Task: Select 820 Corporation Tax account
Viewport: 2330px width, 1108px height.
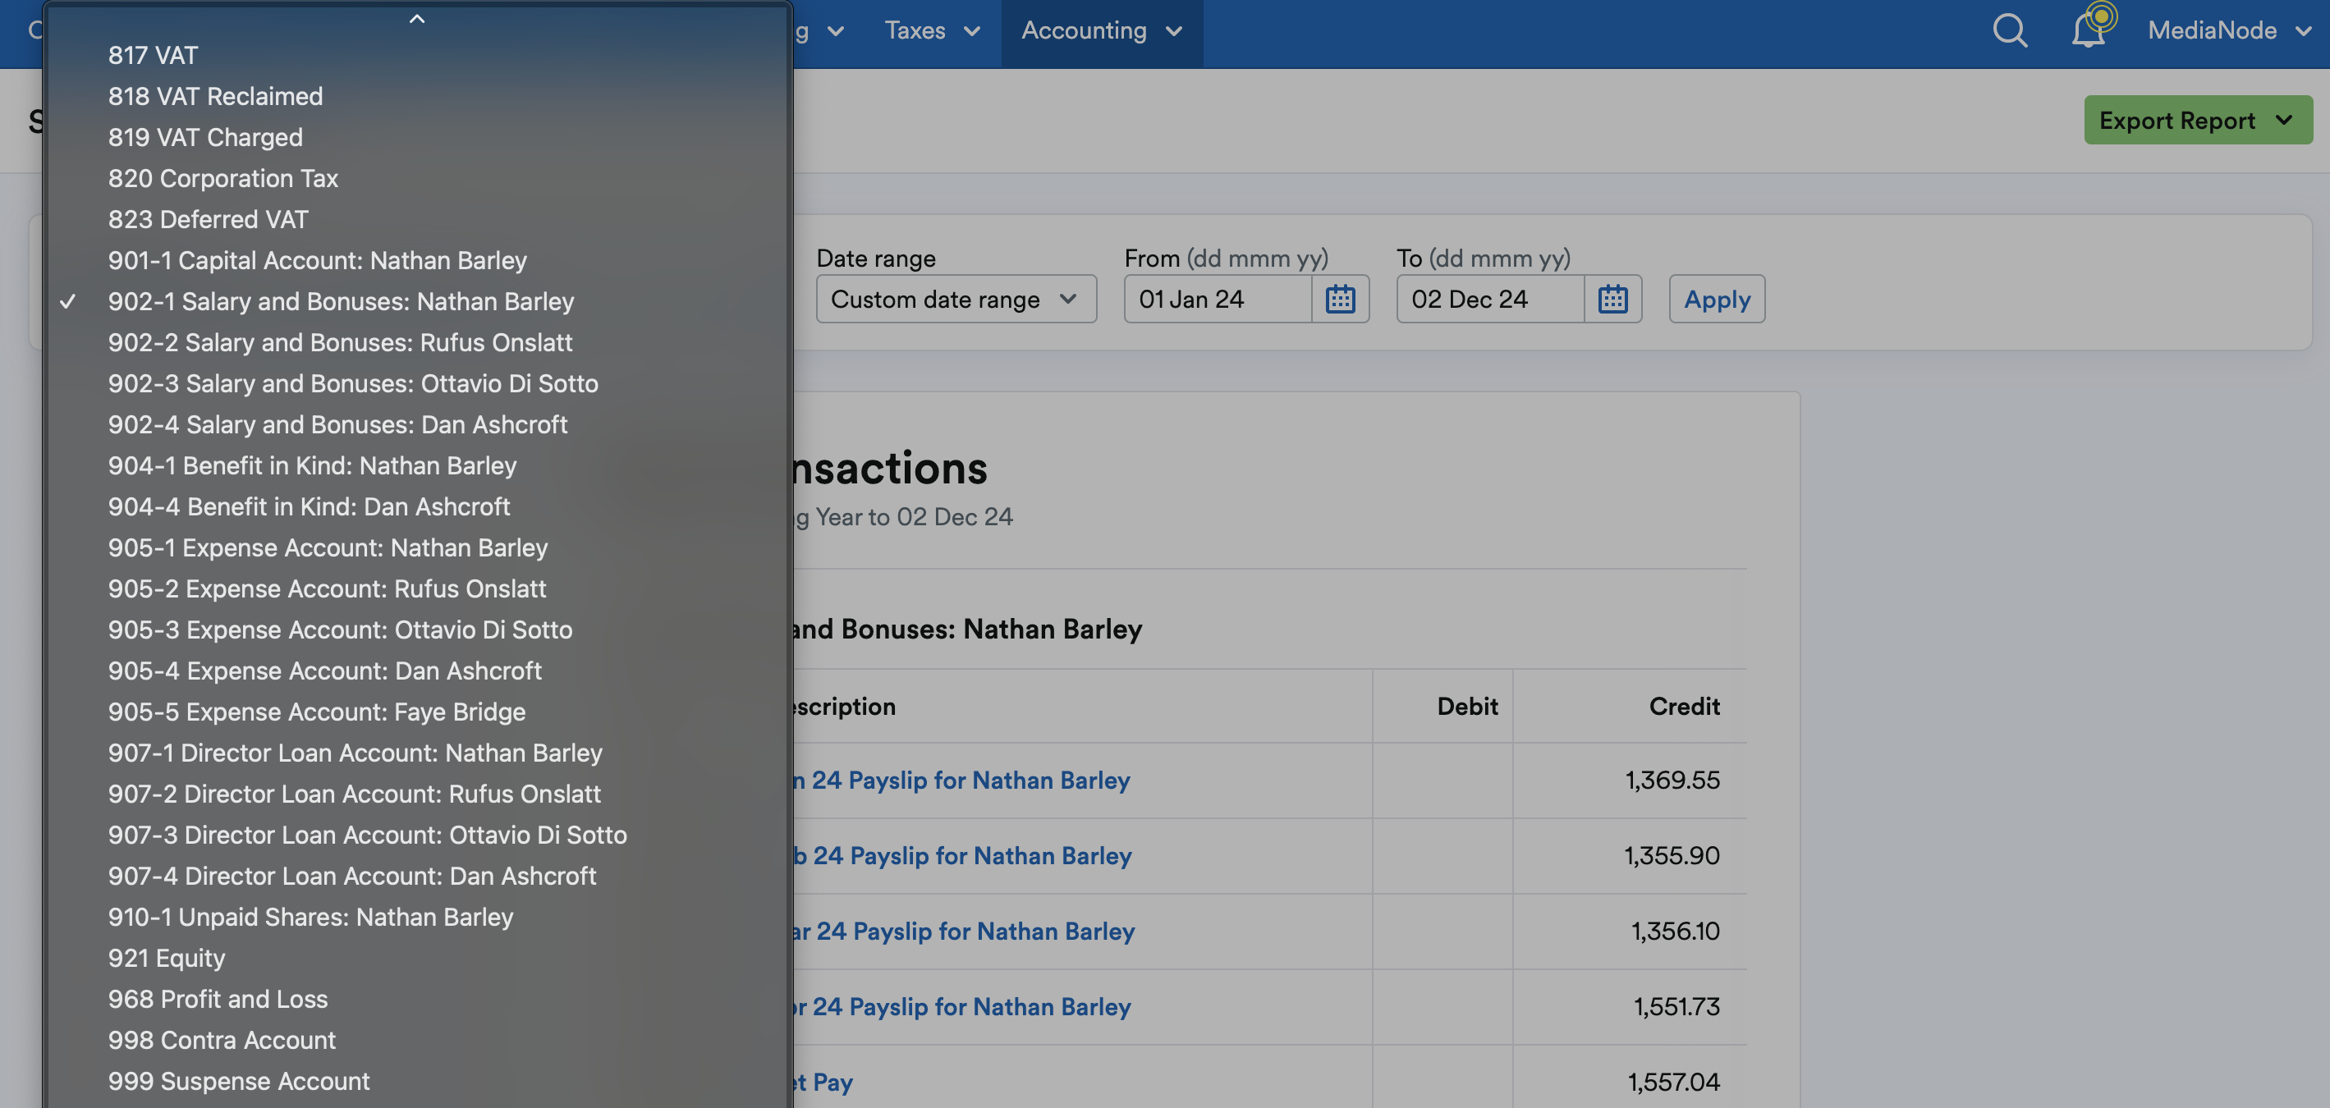Action: (x=418, y=178)
